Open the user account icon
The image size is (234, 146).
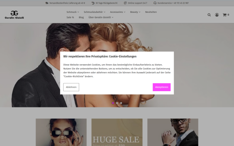click(217, 15)
